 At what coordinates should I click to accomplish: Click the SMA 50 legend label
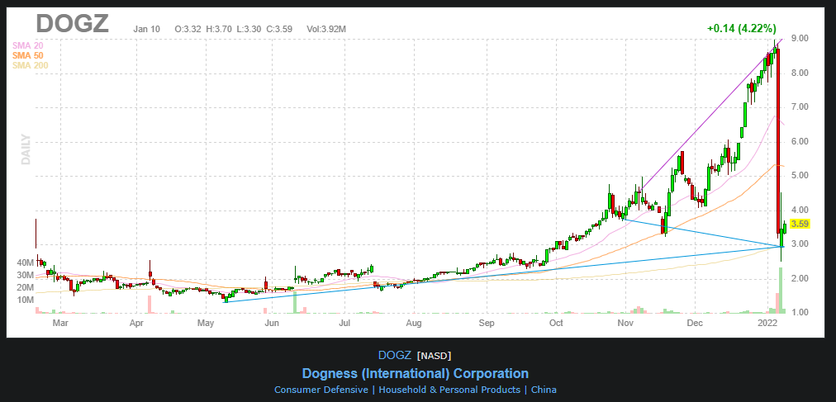[x=27, y=55]
